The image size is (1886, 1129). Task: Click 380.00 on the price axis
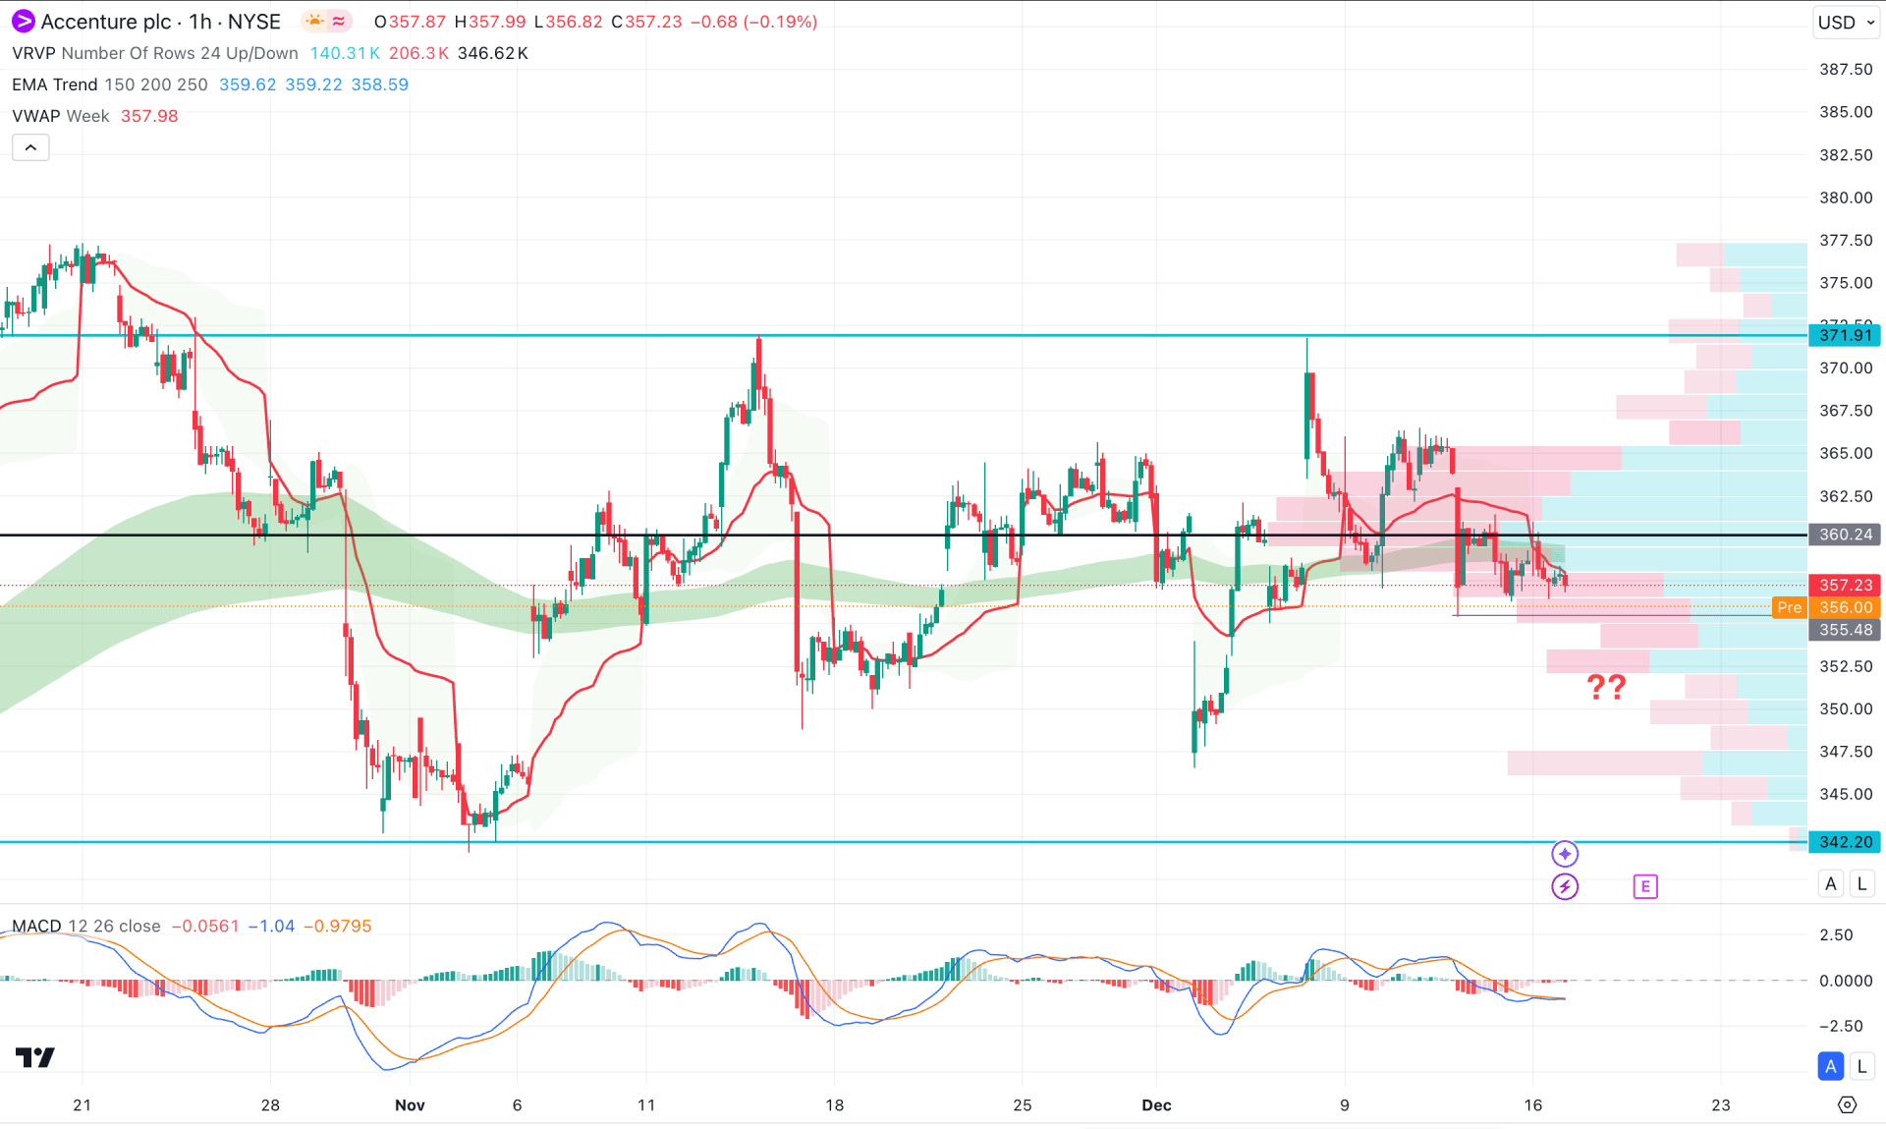tap(1846, 198)
